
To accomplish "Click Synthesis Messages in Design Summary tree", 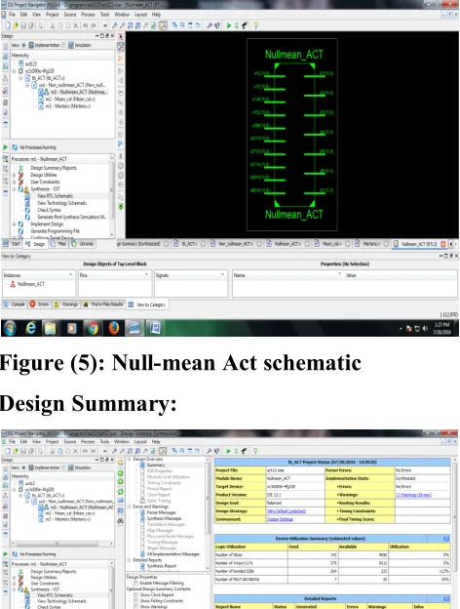I will 164,518.
